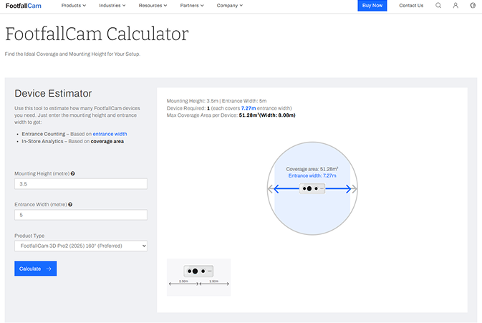Click the Calculate button
This screenshot has height=323, width=482.
pyautogui.click(x=35, y=269)
